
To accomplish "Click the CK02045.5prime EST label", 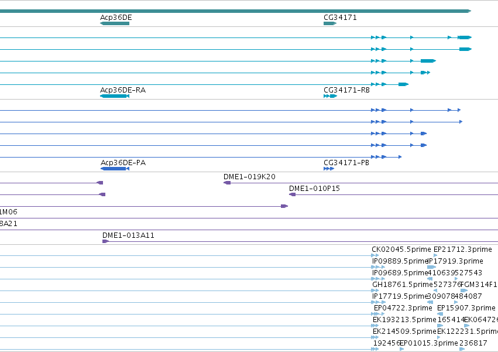I will (401, 250).
